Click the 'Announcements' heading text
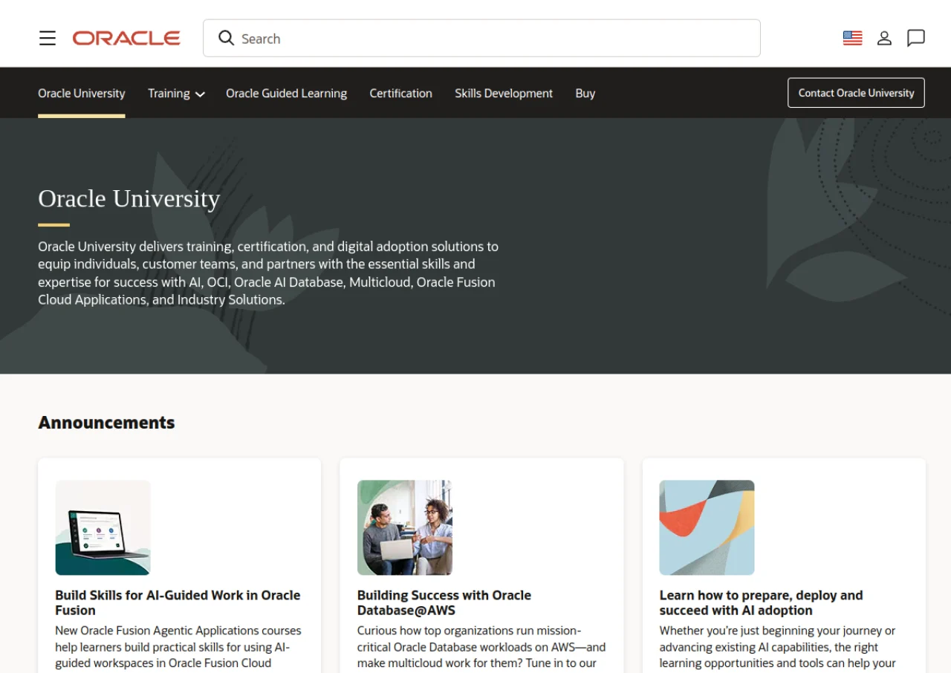This screenshot has width=951, height=673. point(106,423)
